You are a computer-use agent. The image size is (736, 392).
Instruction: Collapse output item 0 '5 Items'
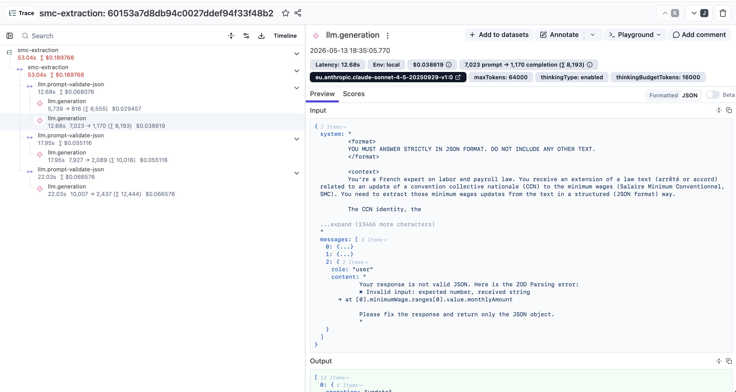(349, 385)
